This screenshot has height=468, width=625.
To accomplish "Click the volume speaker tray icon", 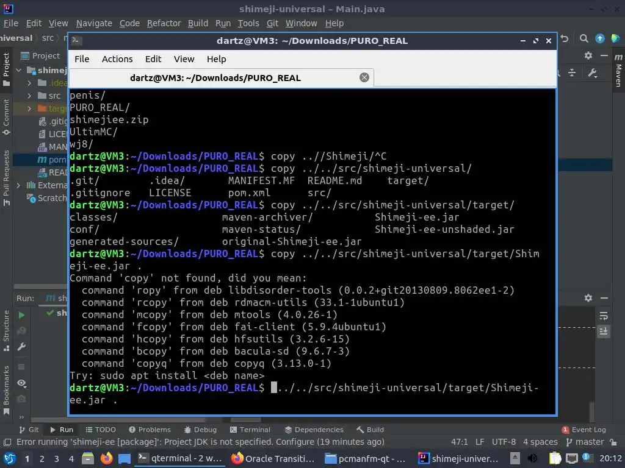I will 532,459.
